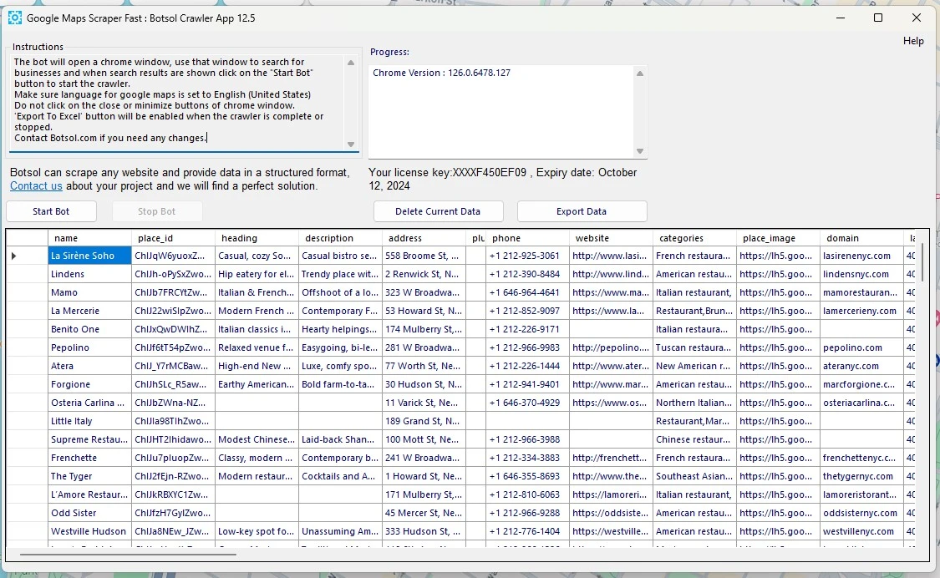Click the address column header

click(424, 238)
